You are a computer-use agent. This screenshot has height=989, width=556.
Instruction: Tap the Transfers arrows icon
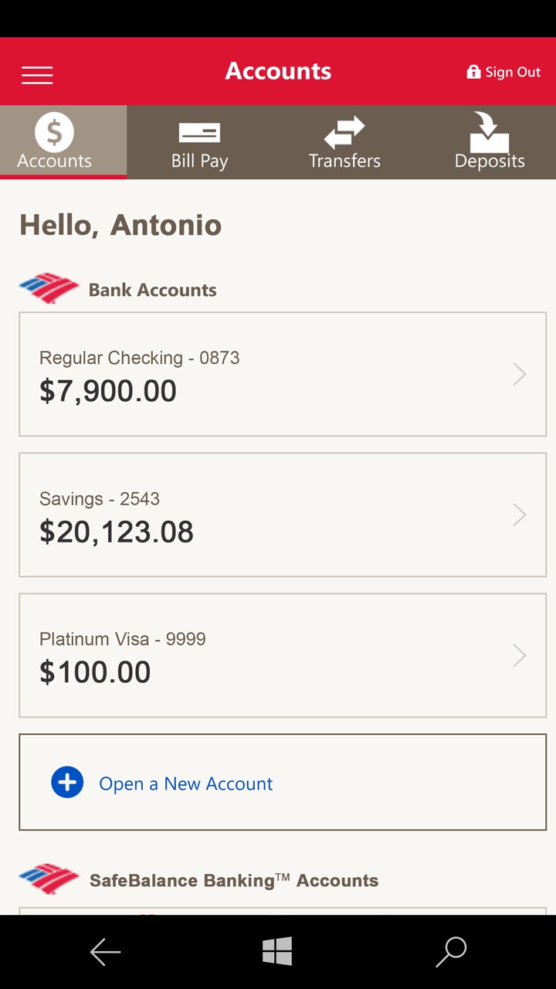point(344,132)
